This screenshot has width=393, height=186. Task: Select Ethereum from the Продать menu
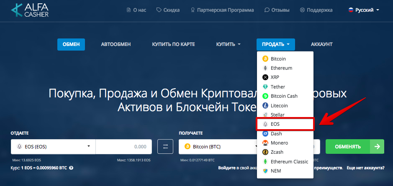point(285,68)
